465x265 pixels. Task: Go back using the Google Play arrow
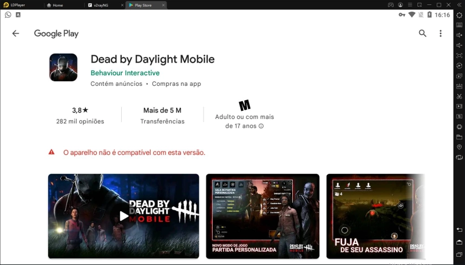tap(15, 34)
